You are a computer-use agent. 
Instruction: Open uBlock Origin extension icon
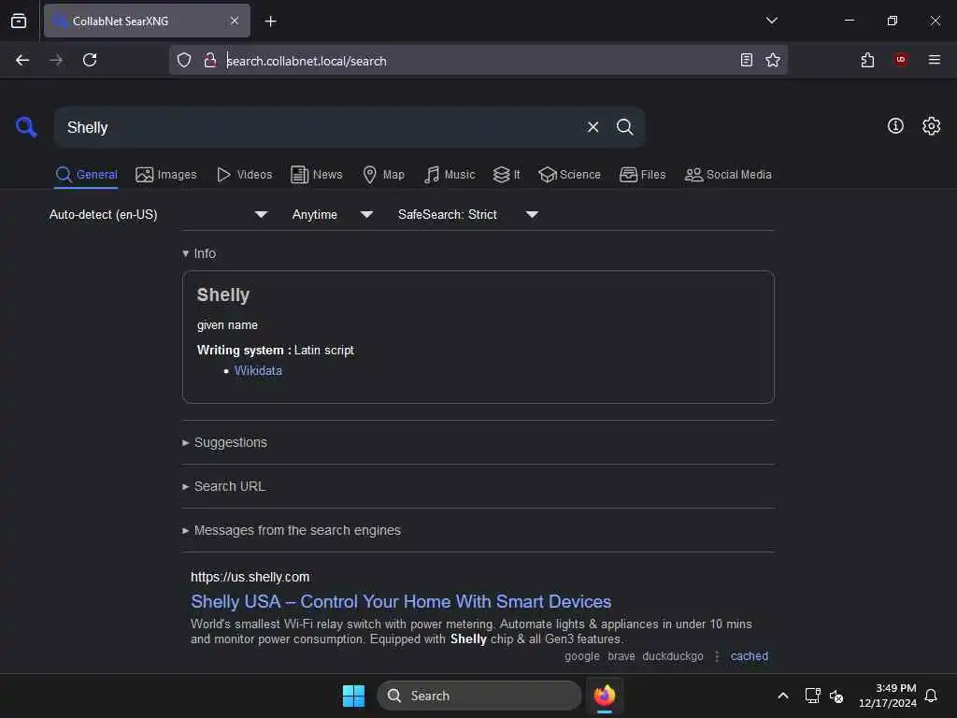(900, 60)
